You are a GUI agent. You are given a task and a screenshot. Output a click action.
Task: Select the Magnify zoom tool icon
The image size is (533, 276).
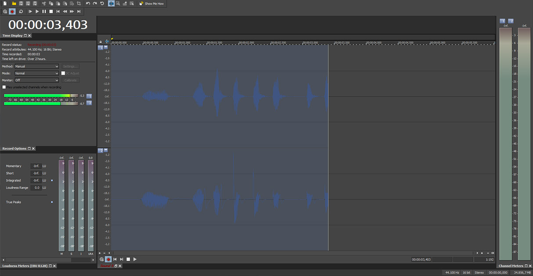[x=119, y=4]
